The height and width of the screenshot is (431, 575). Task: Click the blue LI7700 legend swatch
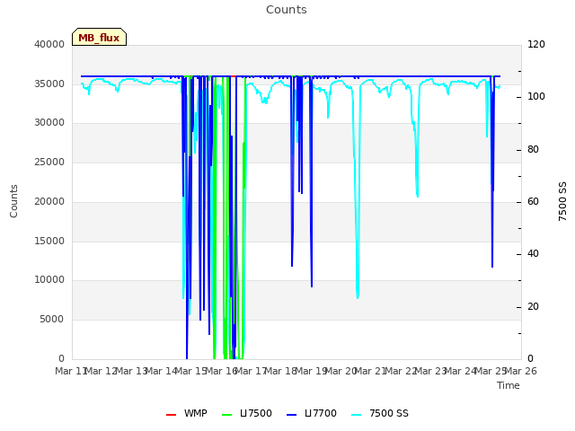pyautogui.click(x=291, y=415)
